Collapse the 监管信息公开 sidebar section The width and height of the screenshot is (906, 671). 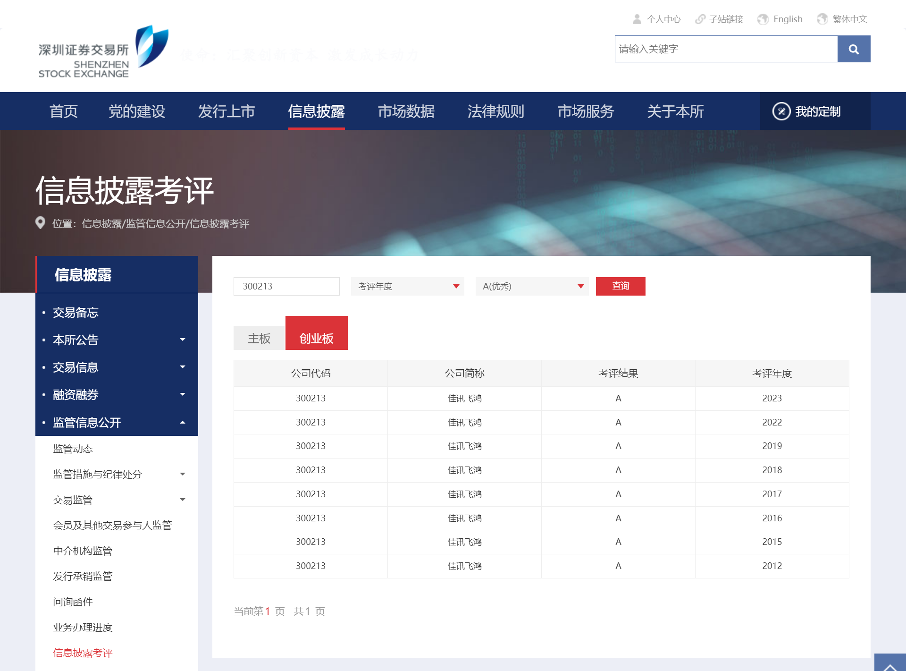[x=182, y=422]
